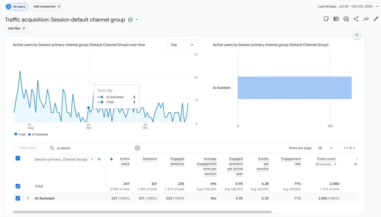Image resolution: width=381 pixels, height=217 pixels.
Task: Sort by Engagement rate column header
Action: click(291, 161)
